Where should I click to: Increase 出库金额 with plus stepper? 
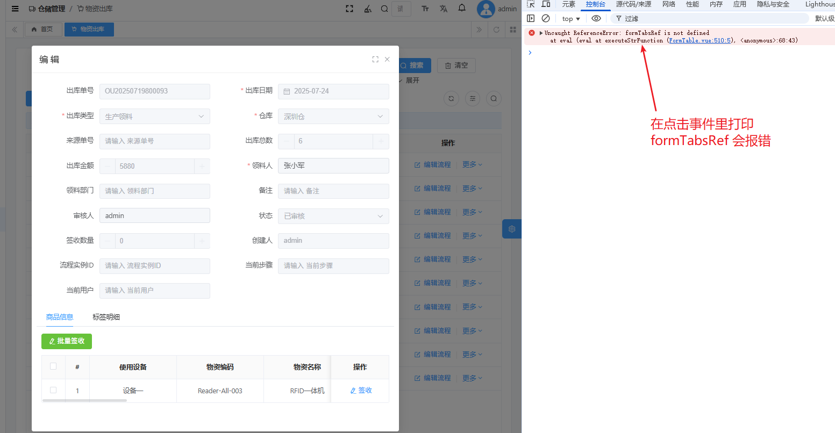click(202, 166)
